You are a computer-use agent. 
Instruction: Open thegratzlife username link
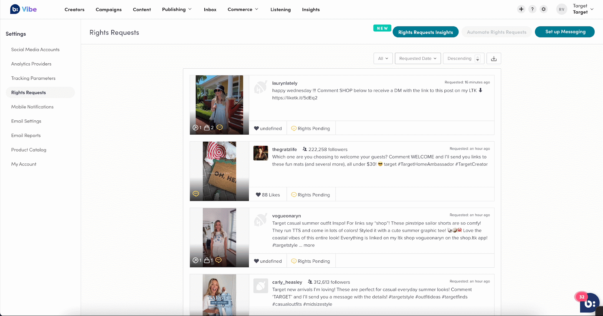(284, 149)
